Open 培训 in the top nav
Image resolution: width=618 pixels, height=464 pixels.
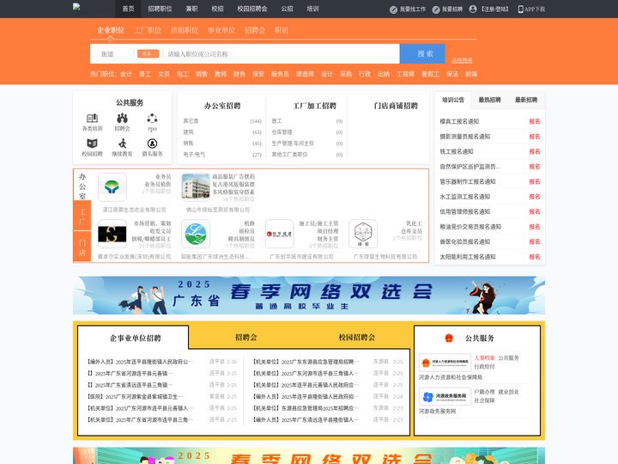tap(313, 9)
